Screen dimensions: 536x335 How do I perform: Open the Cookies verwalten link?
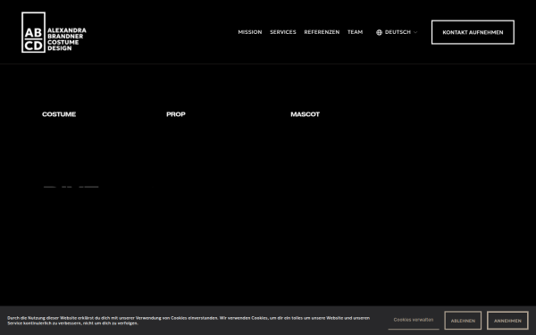[x=414, y=320]
